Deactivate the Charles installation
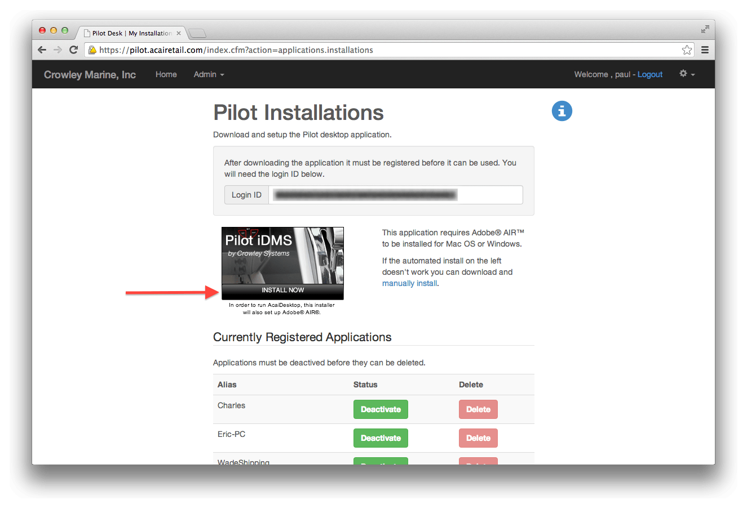This screenshot has height=509, width=747. coord(381,409)
